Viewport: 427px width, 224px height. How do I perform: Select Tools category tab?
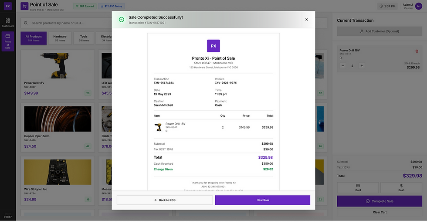pos(84,38)
